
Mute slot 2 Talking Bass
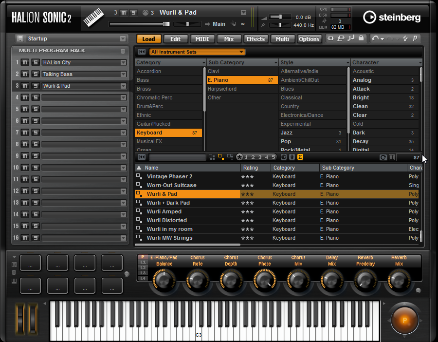click(25, 74)
